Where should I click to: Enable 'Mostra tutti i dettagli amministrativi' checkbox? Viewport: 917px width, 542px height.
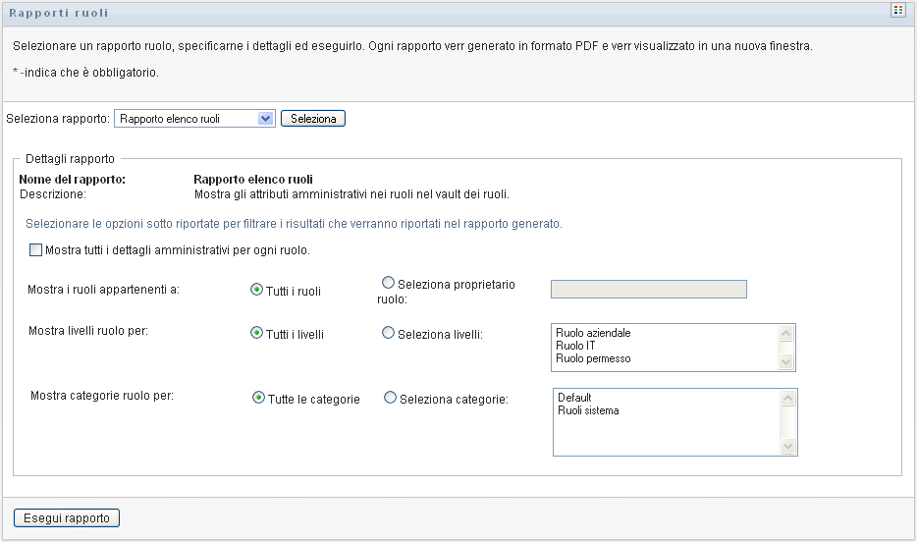pyautogui.click(x=36, y=250)
